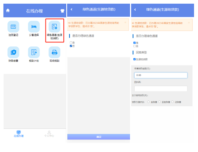The width and height of the screenshot is (198, 152).
Task: Click the shirt theme icon in header
Action: coord(62,11)
